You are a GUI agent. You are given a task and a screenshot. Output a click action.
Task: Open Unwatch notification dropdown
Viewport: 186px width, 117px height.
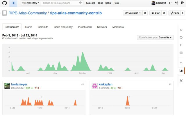(133, 13)
